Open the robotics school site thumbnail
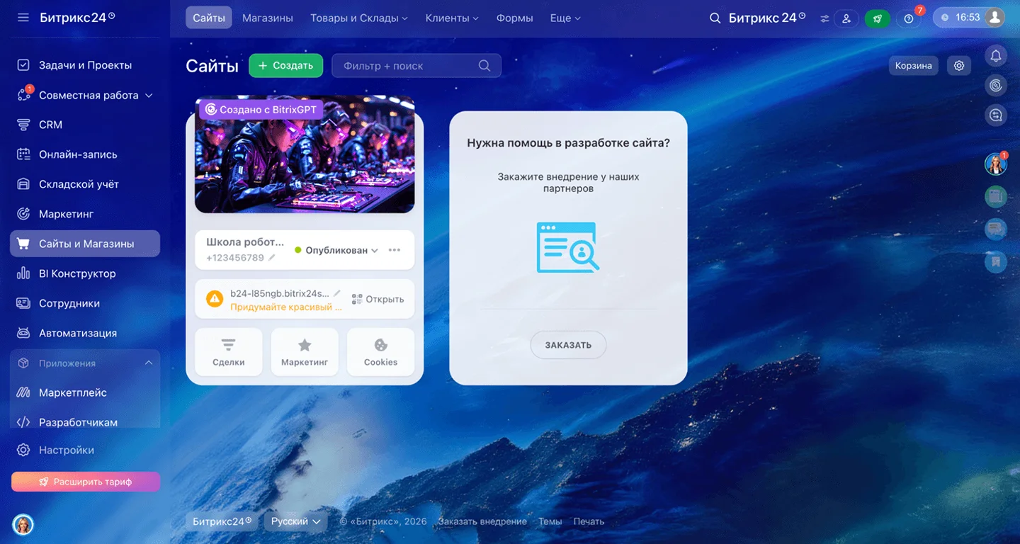 click(x=305, y=154)
